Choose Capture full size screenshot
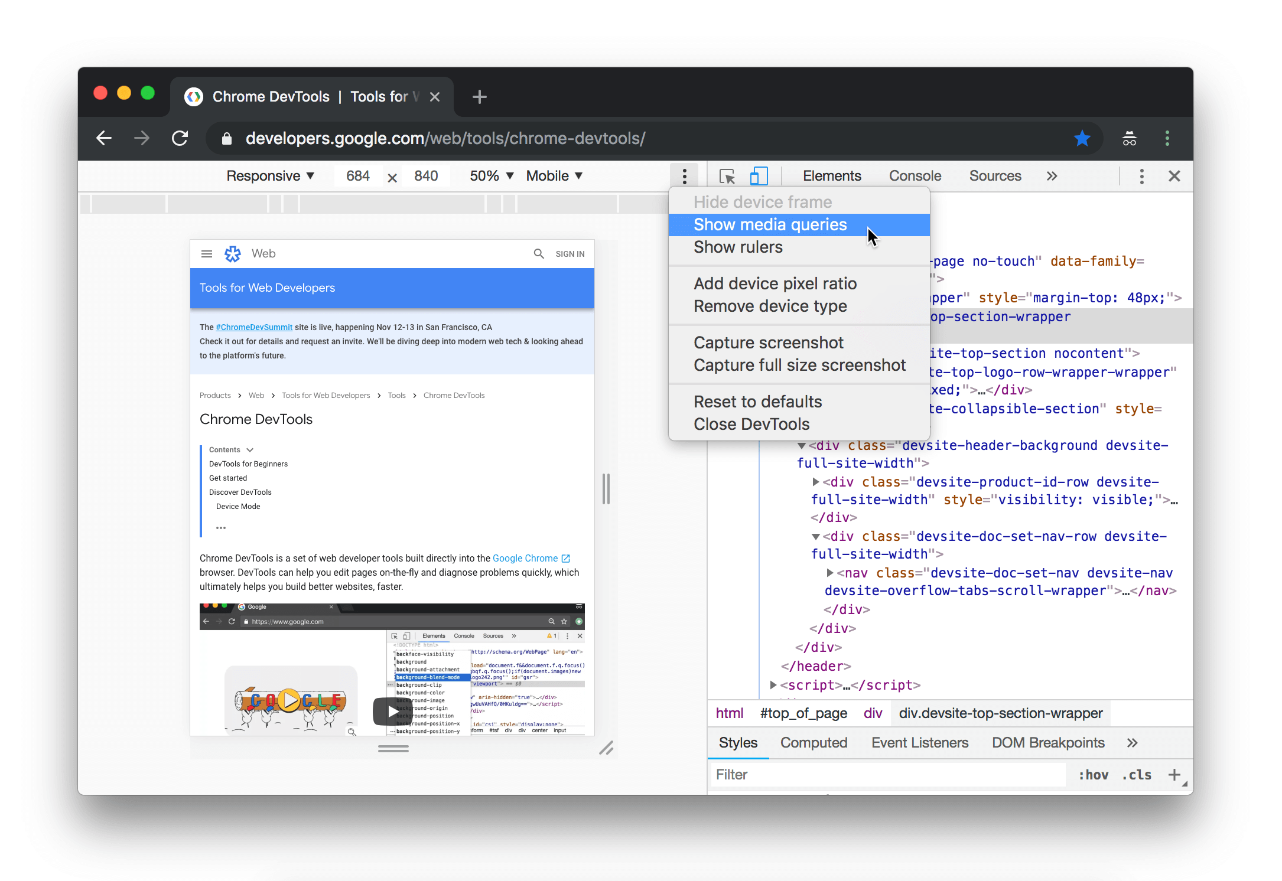1282x881 pixels. 799,366
